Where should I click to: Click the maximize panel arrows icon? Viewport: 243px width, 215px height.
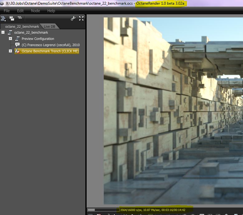81,18
